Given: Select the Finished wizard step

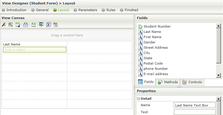Looking at the screenshot, I should (129, 10).
